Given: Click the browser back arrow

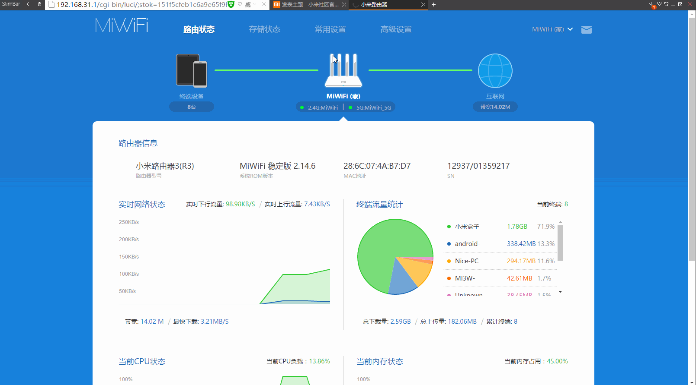Looking at the screenshot, I should (28, 4).
